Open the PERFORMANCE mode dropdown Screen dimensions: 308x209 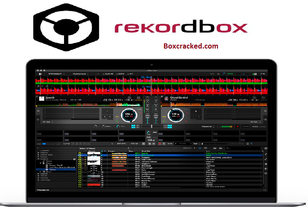tap(57, 74)
